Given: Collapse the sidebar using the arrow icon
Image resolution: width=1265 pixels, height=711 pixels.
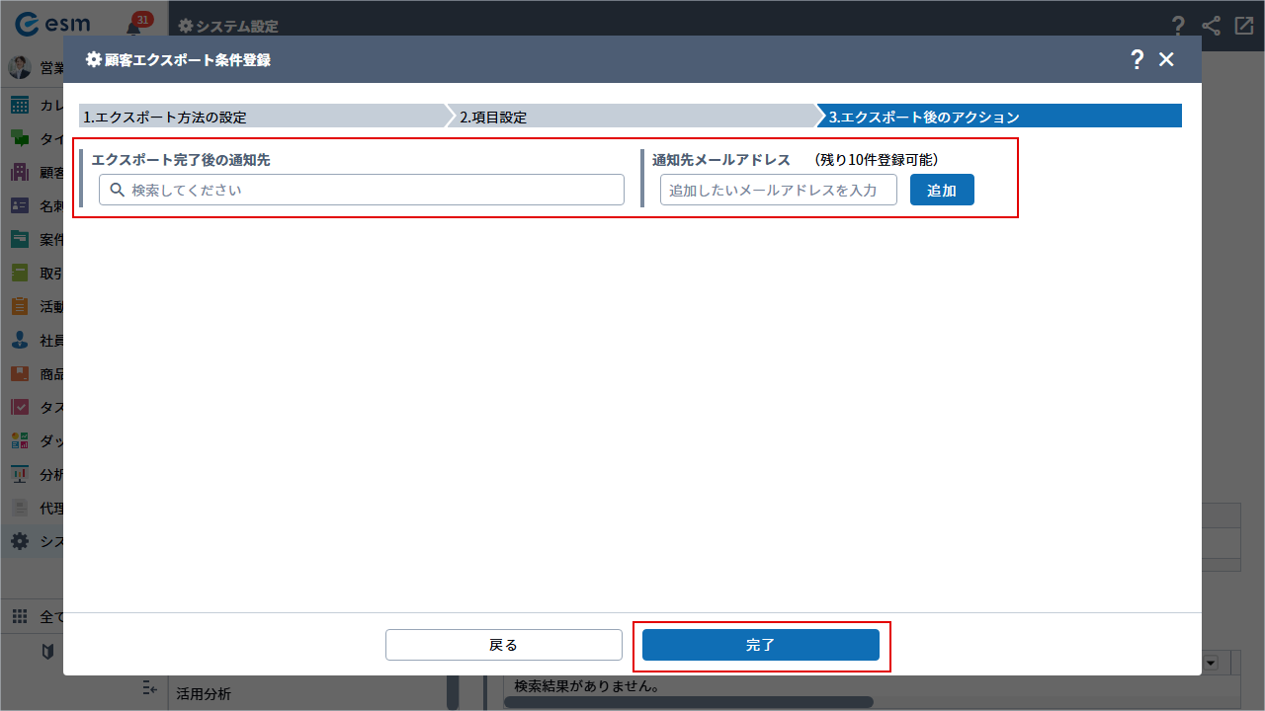Looking at the screenshot, I should [150, 687].
